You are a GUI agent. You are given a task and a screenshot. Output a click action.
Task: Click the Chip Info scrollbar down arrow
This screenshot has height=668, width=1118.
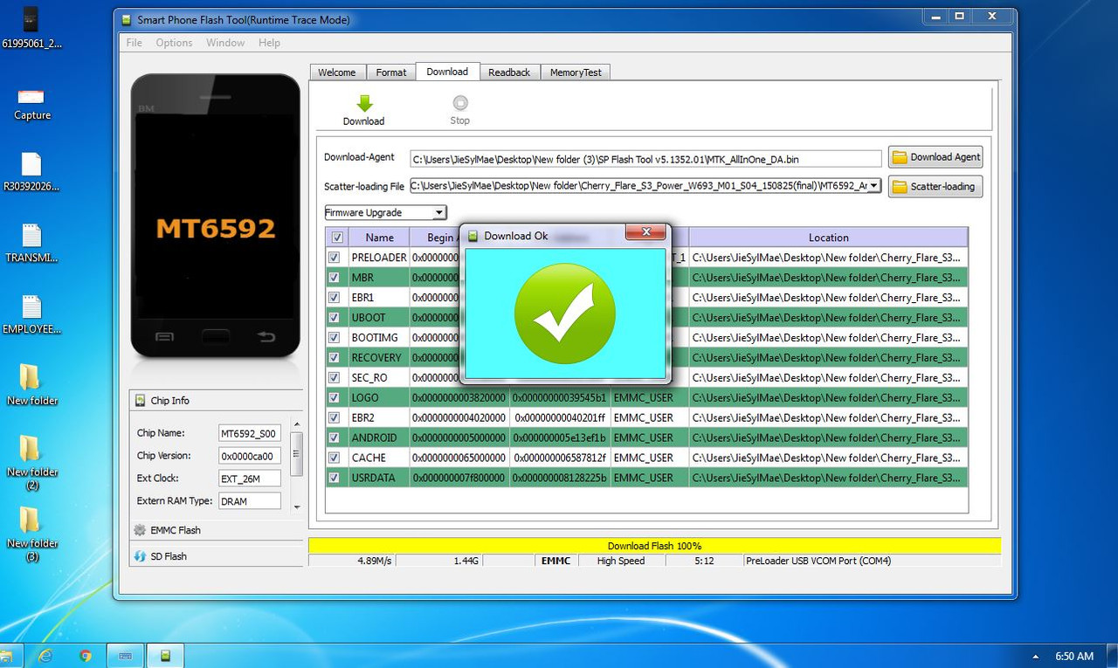point(297,507)
